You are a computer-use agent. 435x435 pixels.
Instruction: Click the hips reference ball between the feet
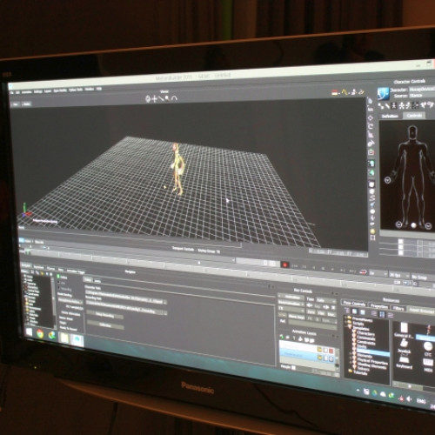coord(413,225)
